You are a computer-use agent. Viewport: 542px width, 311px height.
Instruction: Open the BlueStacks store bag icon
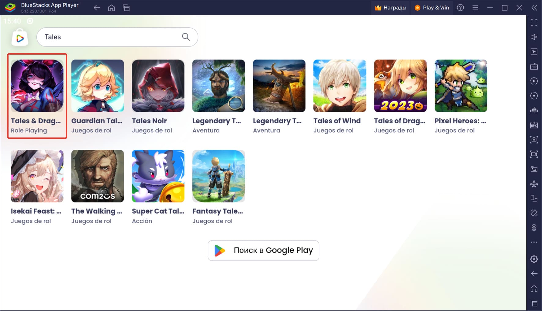coord(20,38)
